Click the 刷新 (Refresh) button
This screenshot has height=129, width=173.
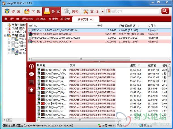click(x=65, y=19)
